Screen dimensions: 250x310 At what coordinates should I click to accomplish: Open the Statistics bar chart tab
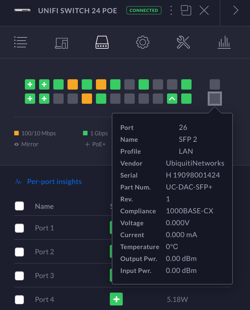224,42
